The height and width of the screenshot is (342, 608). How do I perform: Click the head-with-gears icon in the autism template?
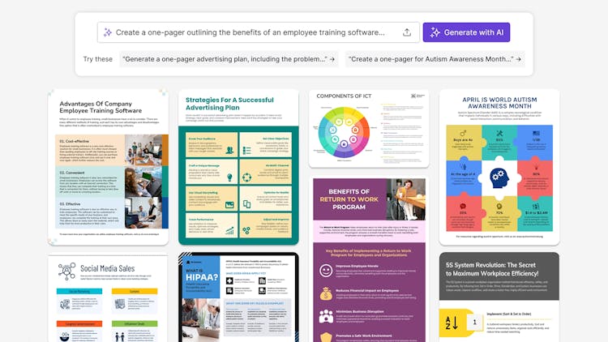pos(499,176)
